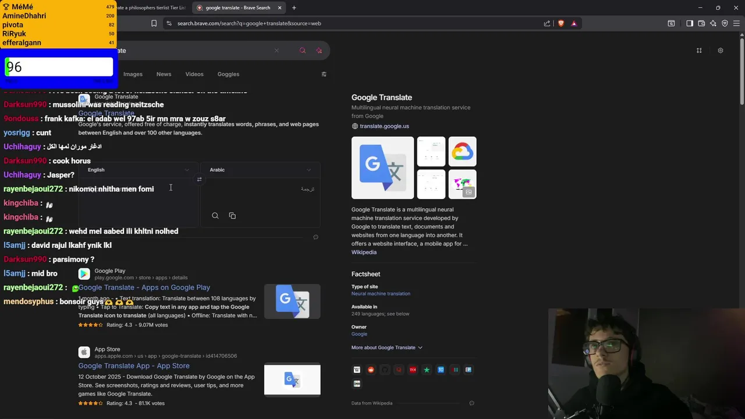Click translate widget feedback bubble icon
Viewport: 745px width, 419px height.
pos(315,237)
